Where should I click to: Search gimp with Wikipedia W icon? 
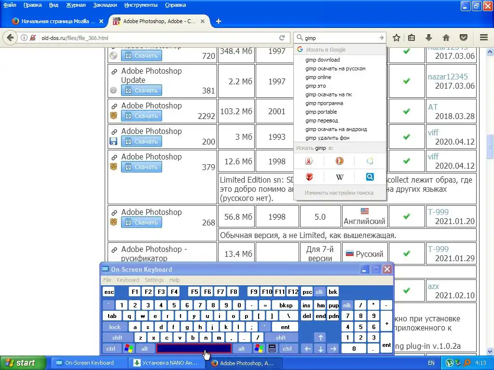pyautogui.click(x=339, y=177)
